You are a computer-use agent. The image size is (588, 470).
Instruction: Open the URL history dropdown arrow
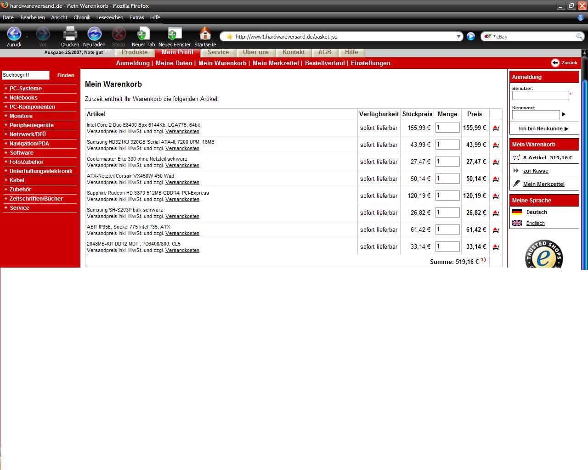458,36
